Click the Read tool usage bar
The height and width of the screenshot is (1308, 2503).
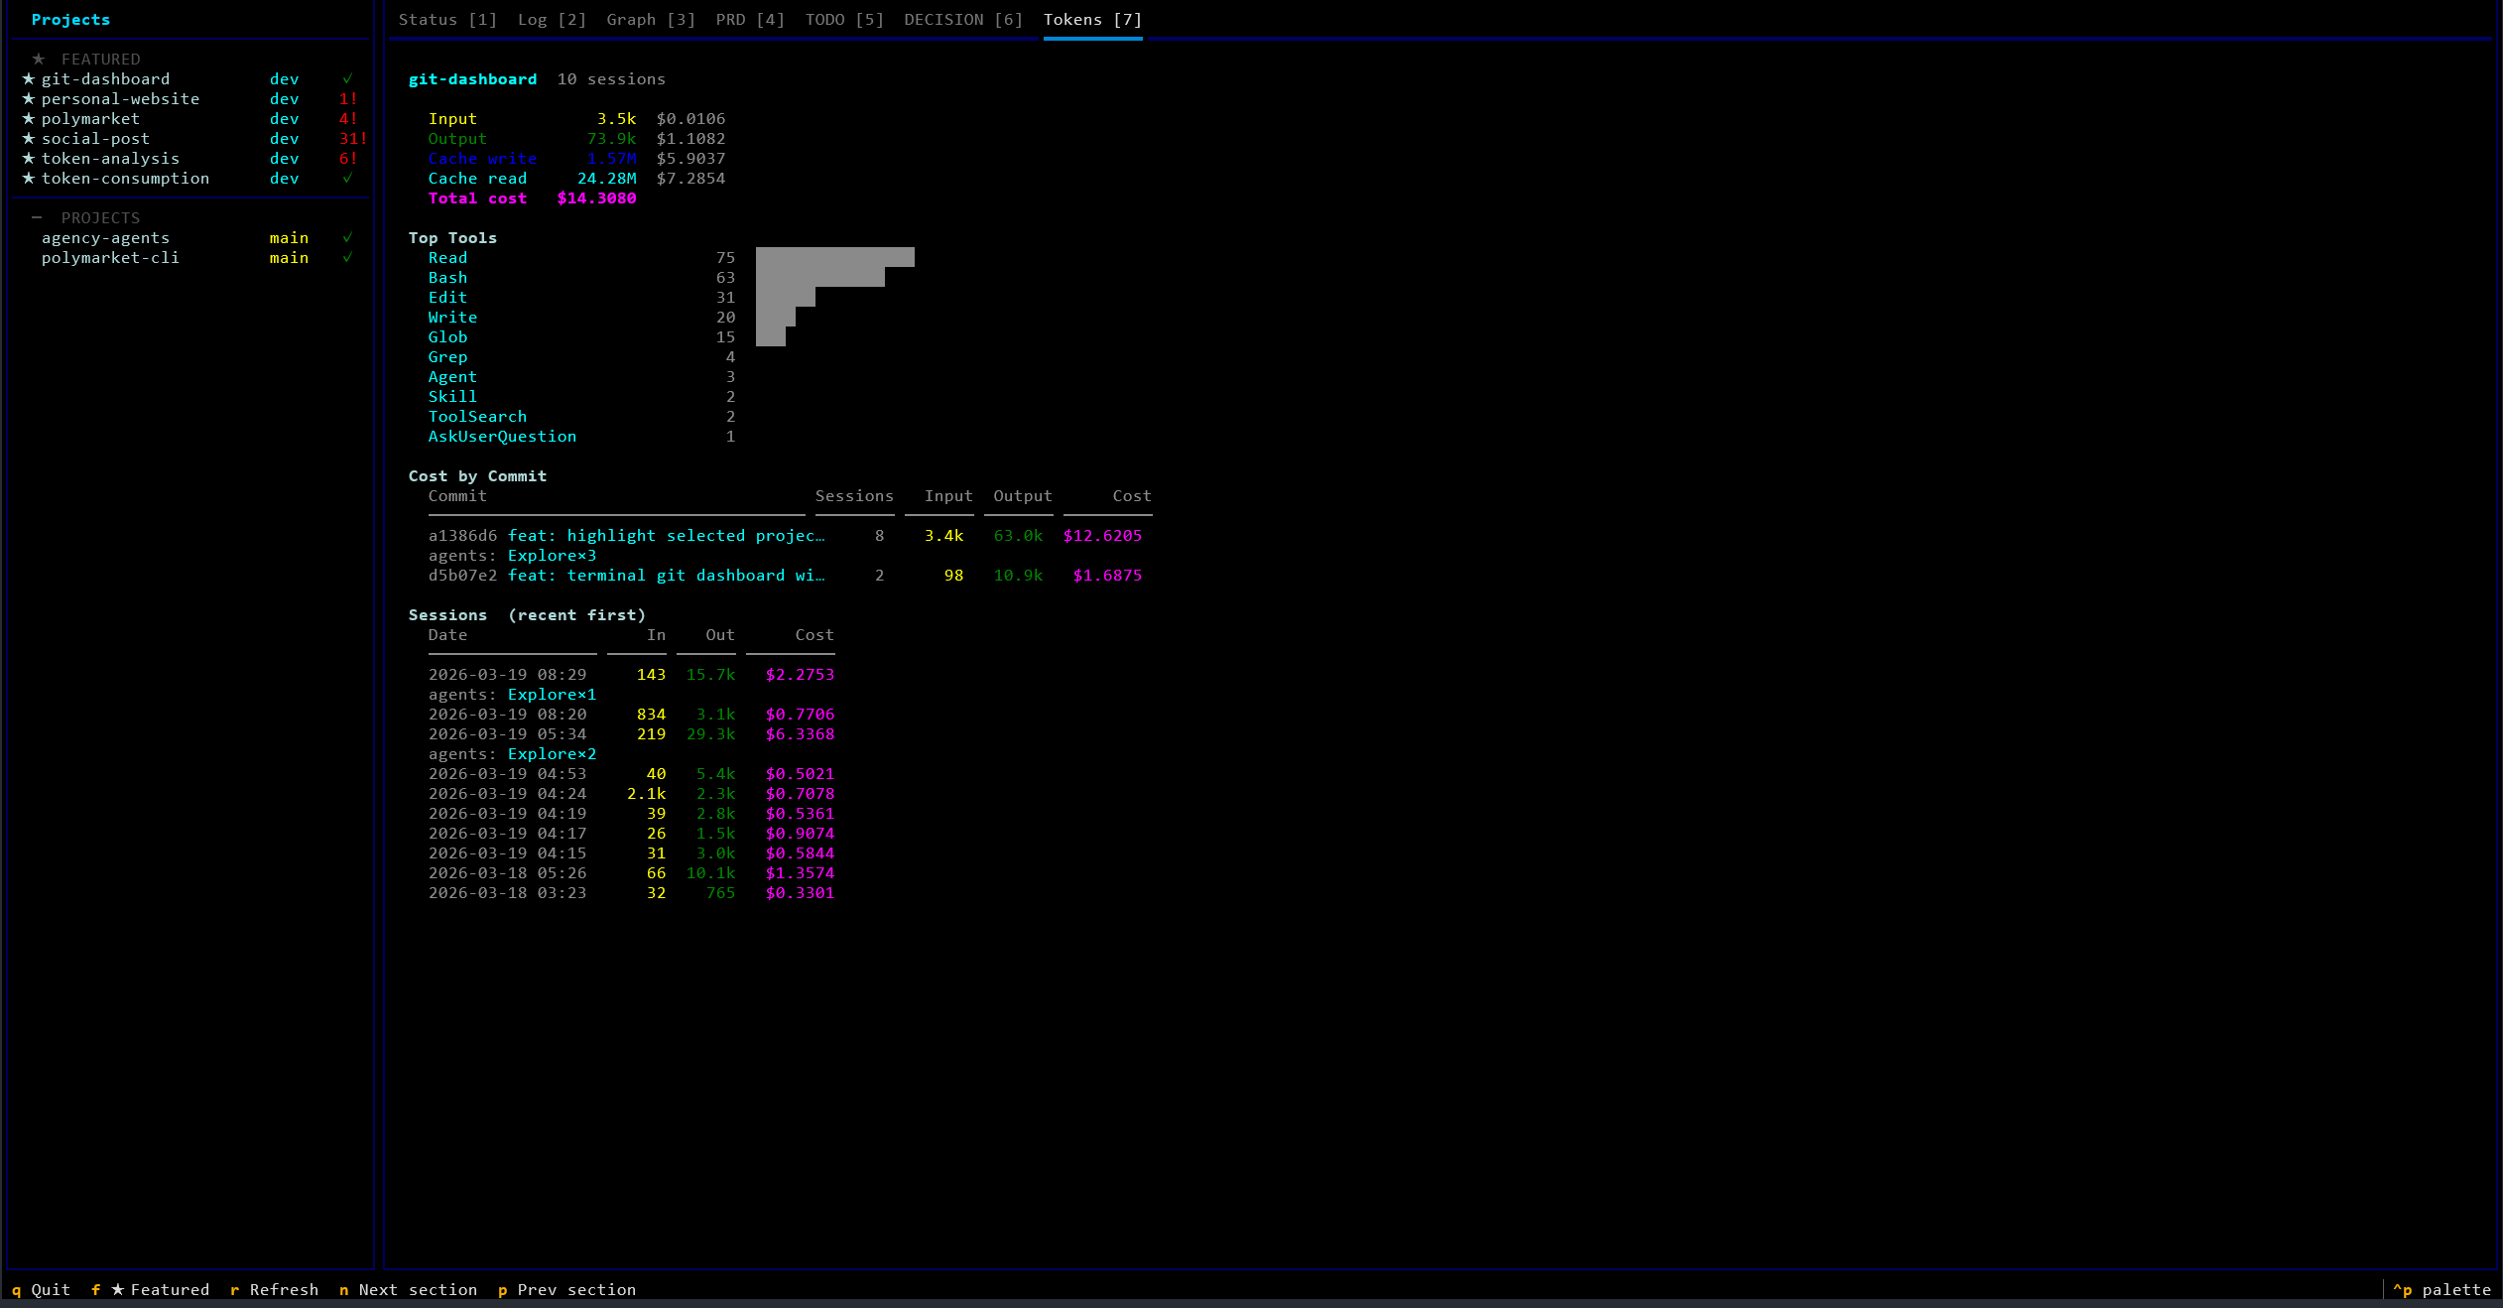[x=834, y=258]
